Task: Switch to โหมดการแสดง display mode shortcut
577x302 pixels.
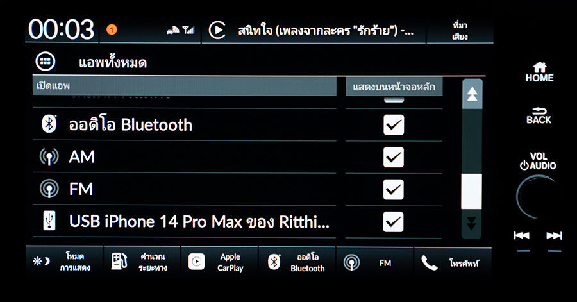Action: (x=63, y=262)
